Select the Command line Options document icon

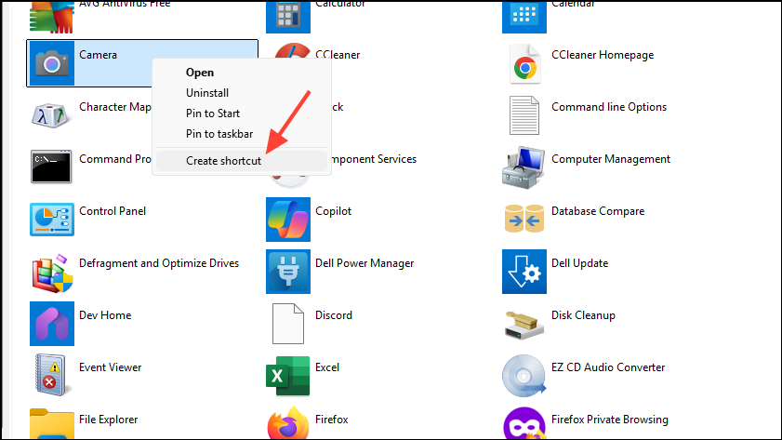coord(524,114)
